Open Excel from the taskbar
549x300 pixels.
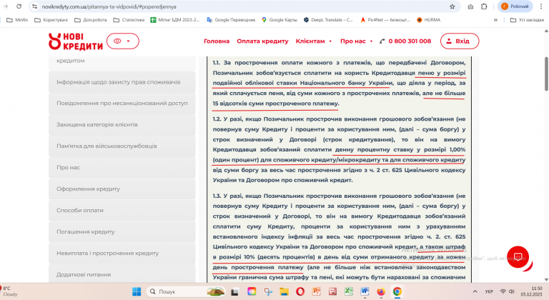point(349,291)
